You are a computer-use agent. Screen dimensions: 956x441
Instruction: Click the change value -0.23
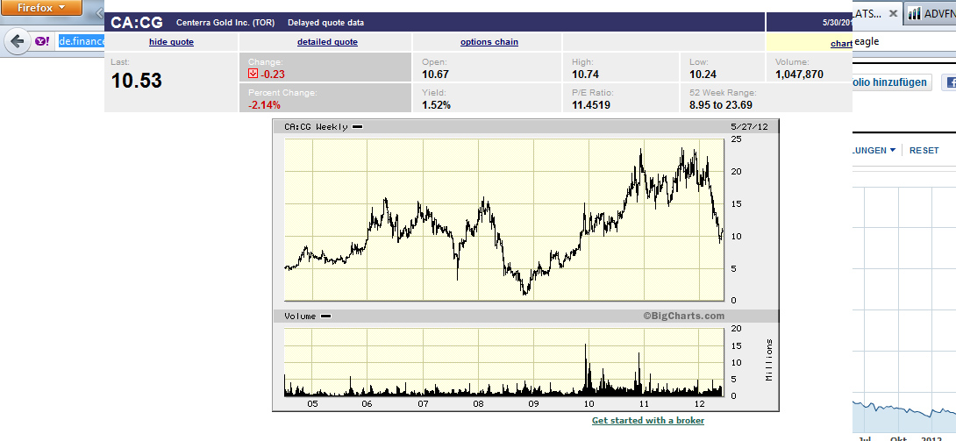click(273, 75)
